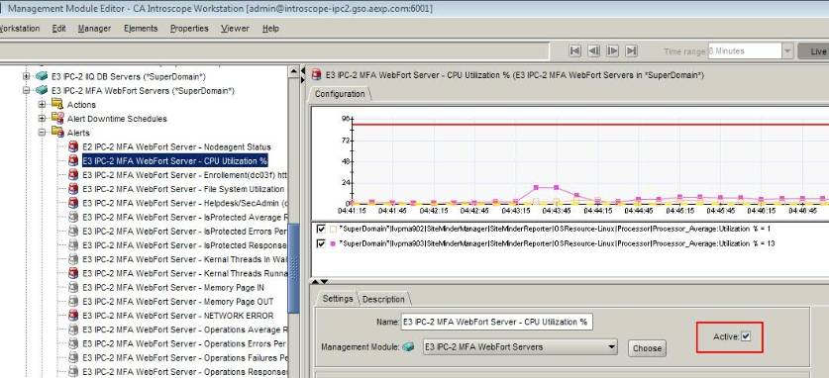Click the IIQ DB Servers module icon
829x378 pixels.
click(x=42, y=76)
